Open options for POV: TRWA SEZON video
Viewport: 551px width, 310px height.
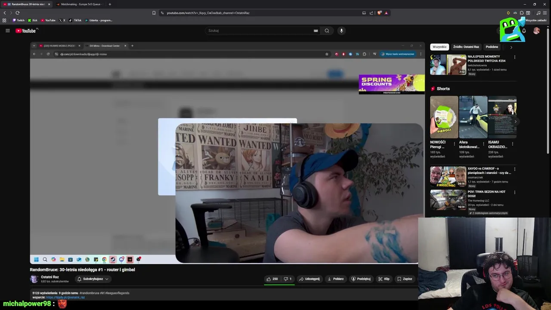(x=514, y=192)
